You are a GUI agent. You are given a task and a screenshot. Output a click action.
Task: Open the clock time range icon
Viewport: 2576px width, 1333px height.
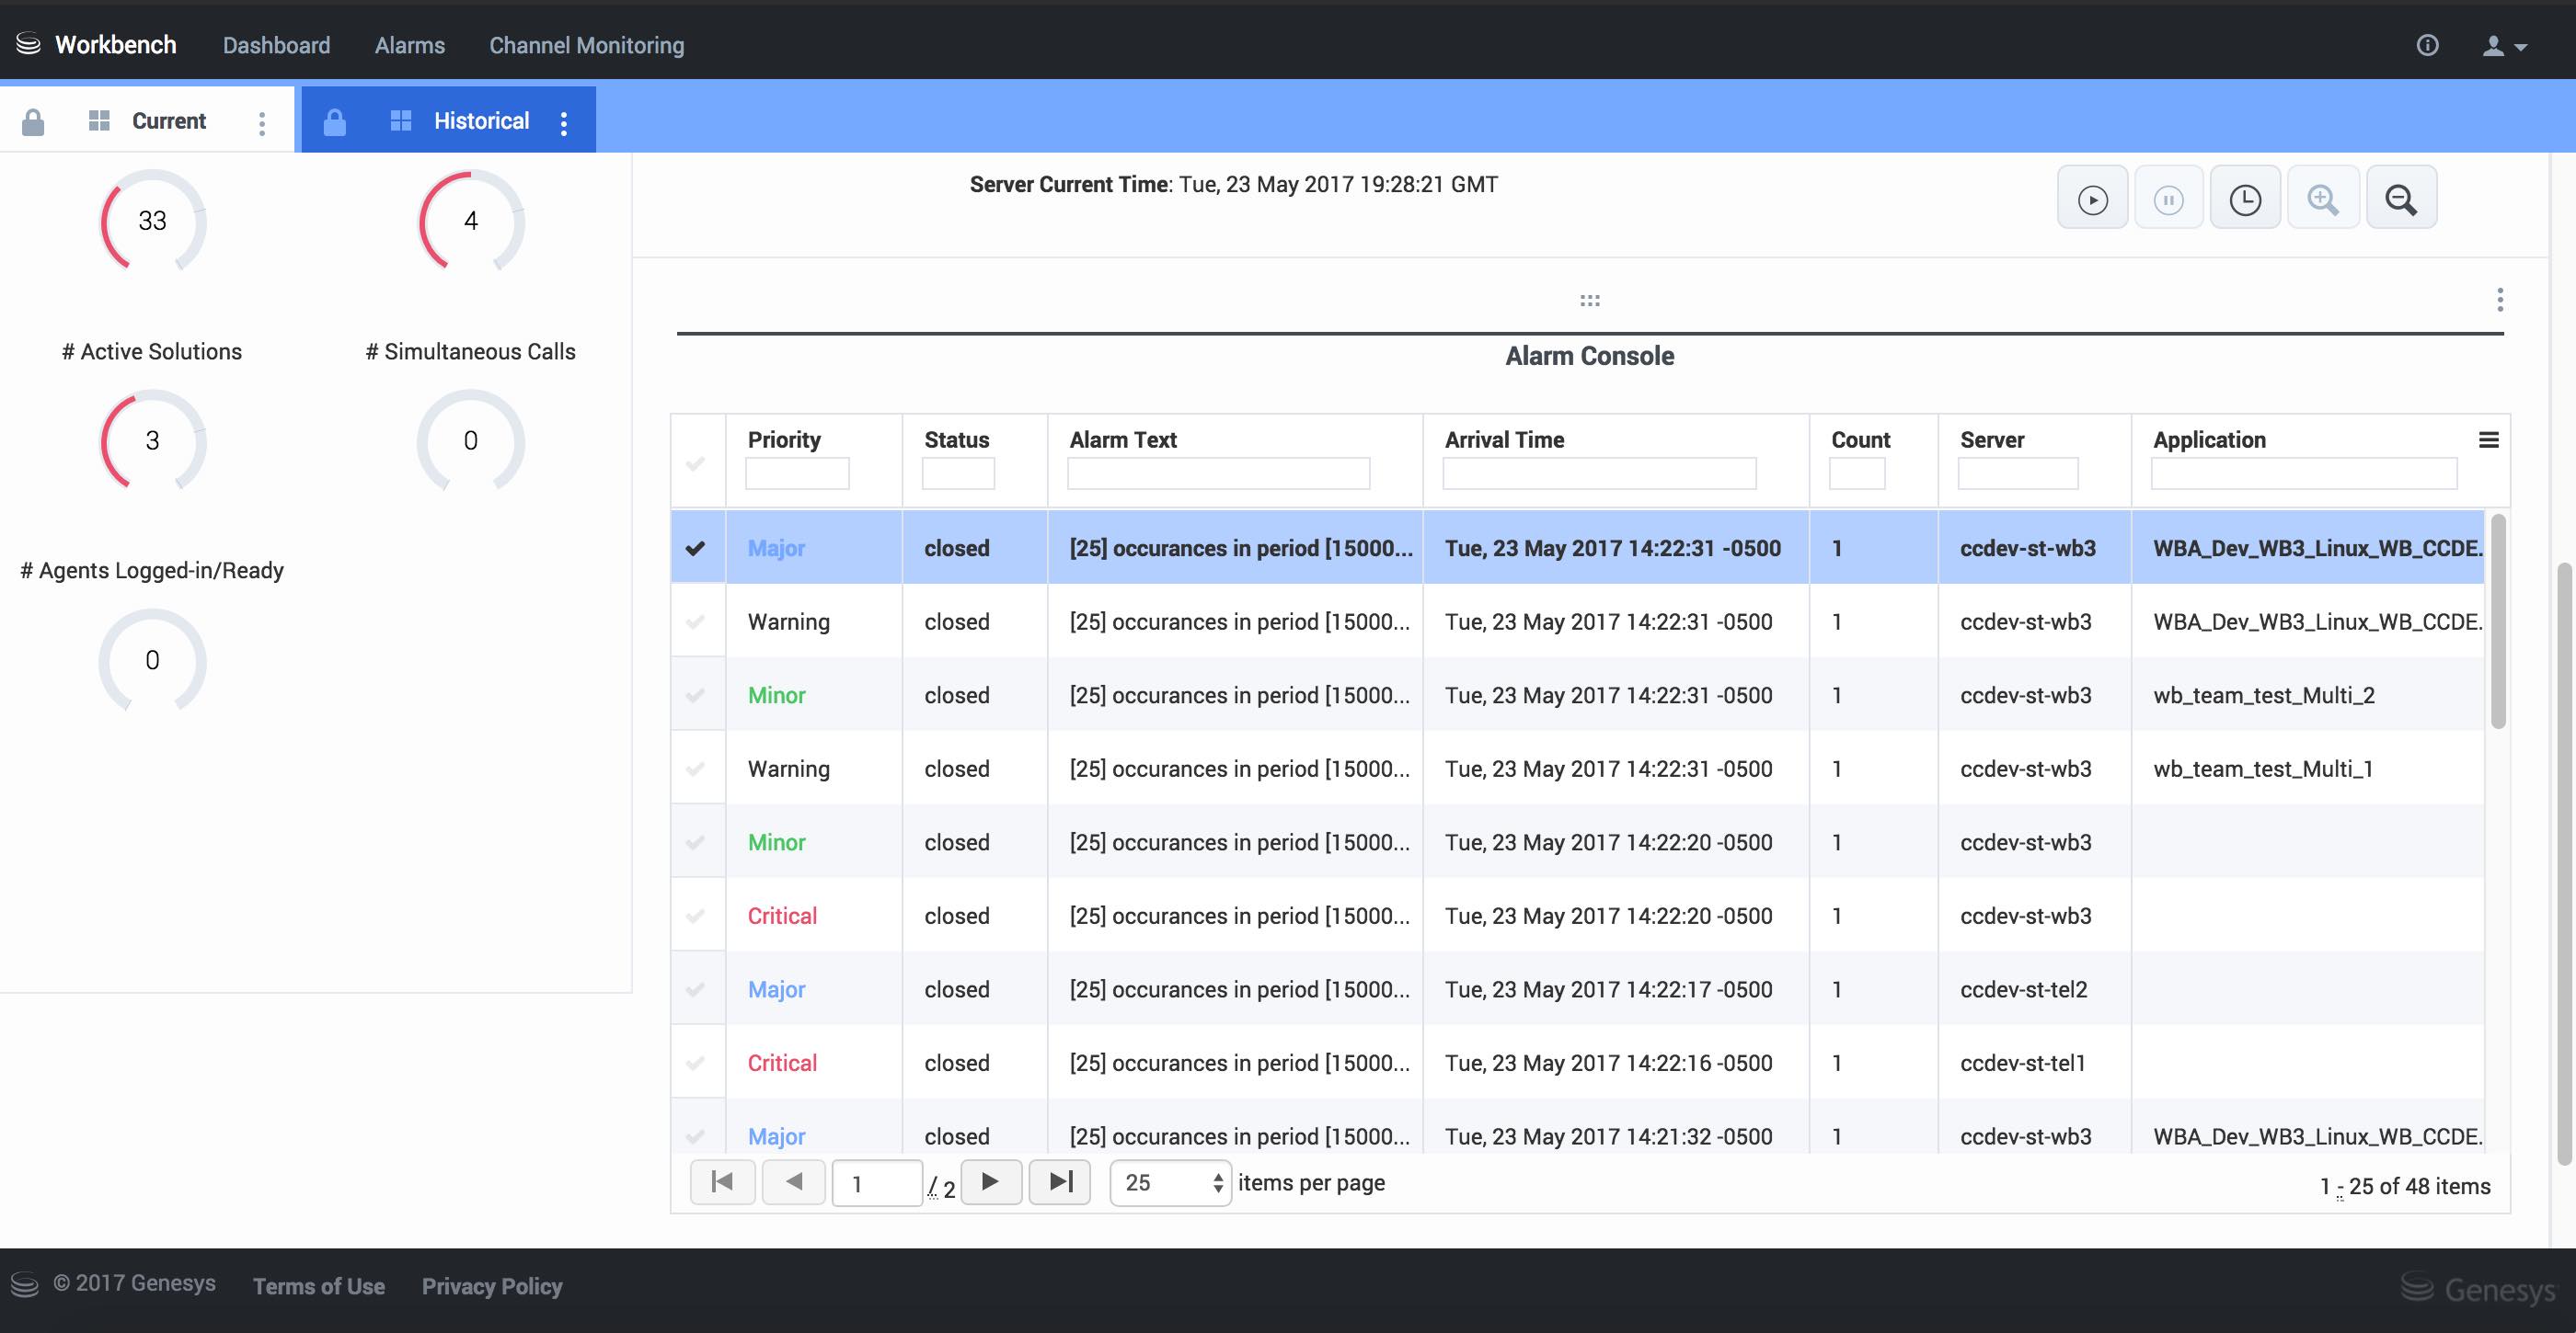click(2245, 199)
